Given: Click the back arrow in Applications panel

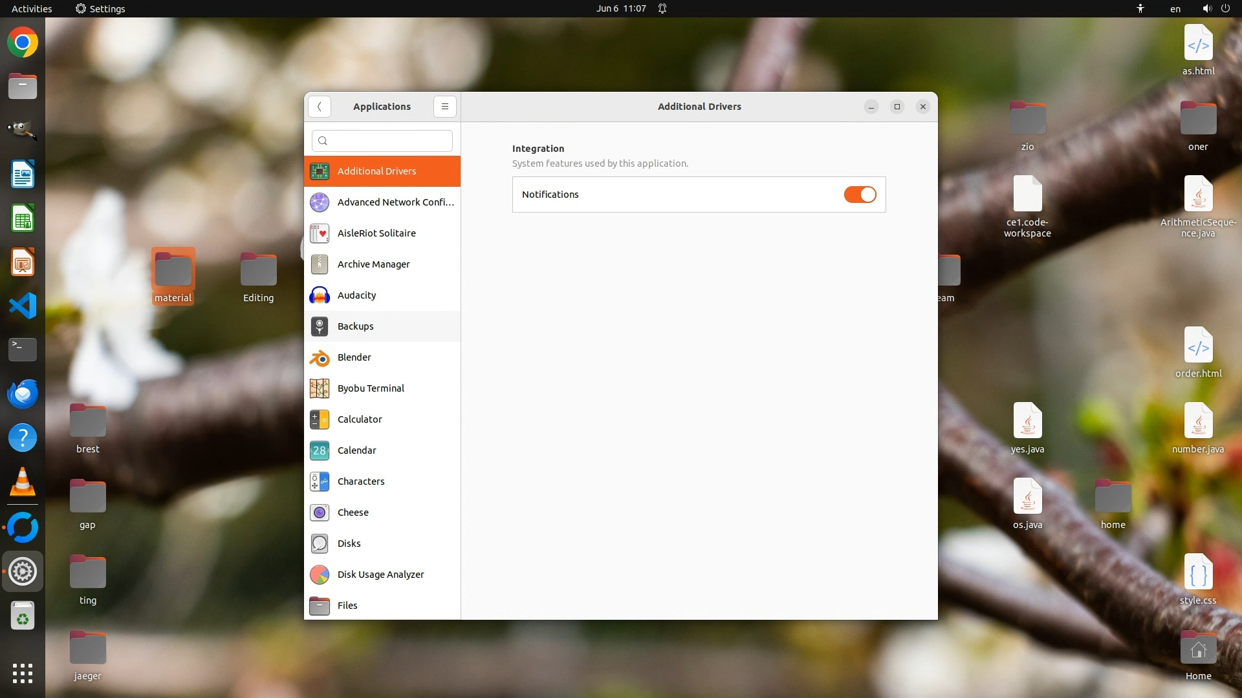Looking at the screenshot, I should (320, 107).
